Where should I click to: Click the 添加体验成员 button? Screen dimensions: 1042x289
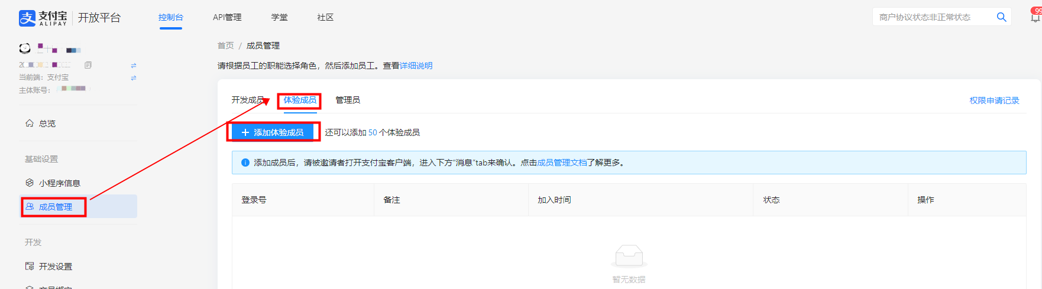(272, 132)
